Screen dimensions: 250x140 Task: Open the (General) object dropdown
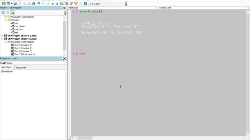point(156,8)
